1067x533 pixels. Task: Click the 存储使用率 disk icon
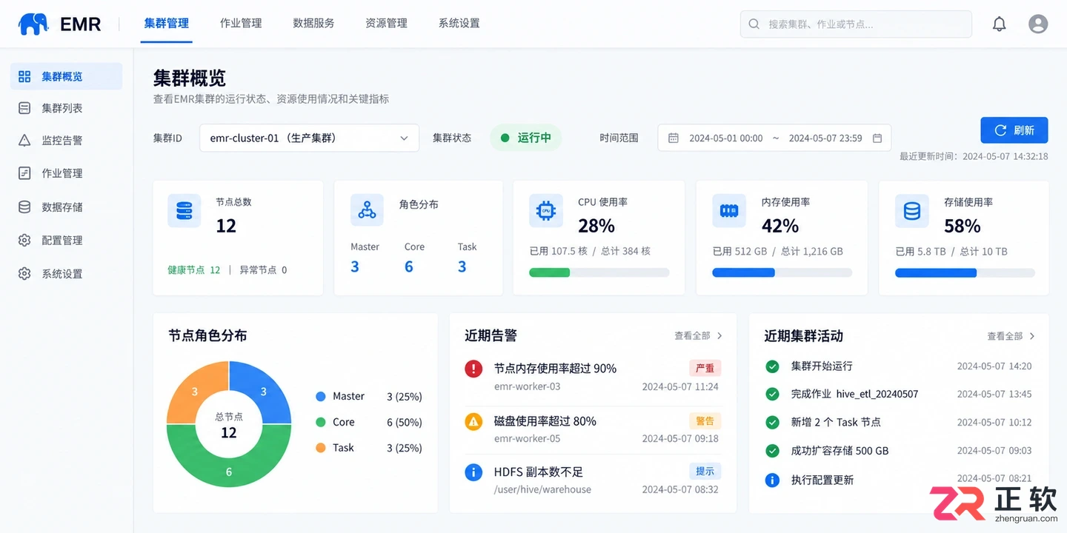[912, 211]
